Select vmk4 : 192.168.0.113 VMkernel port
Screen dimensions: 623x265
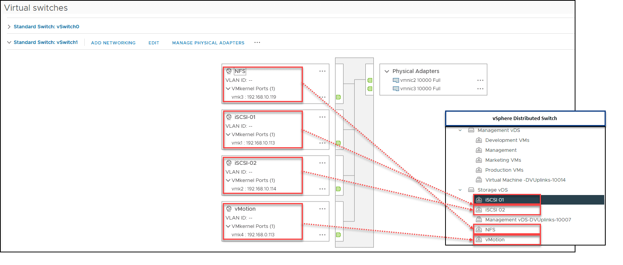pos(253,235)
